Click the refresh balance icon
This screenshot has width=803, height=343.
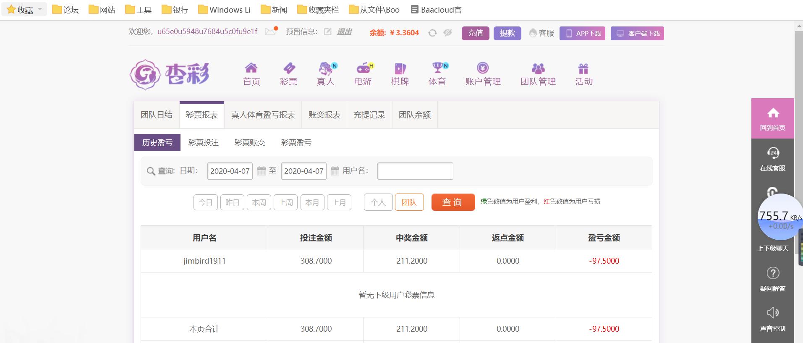(432, 33)
